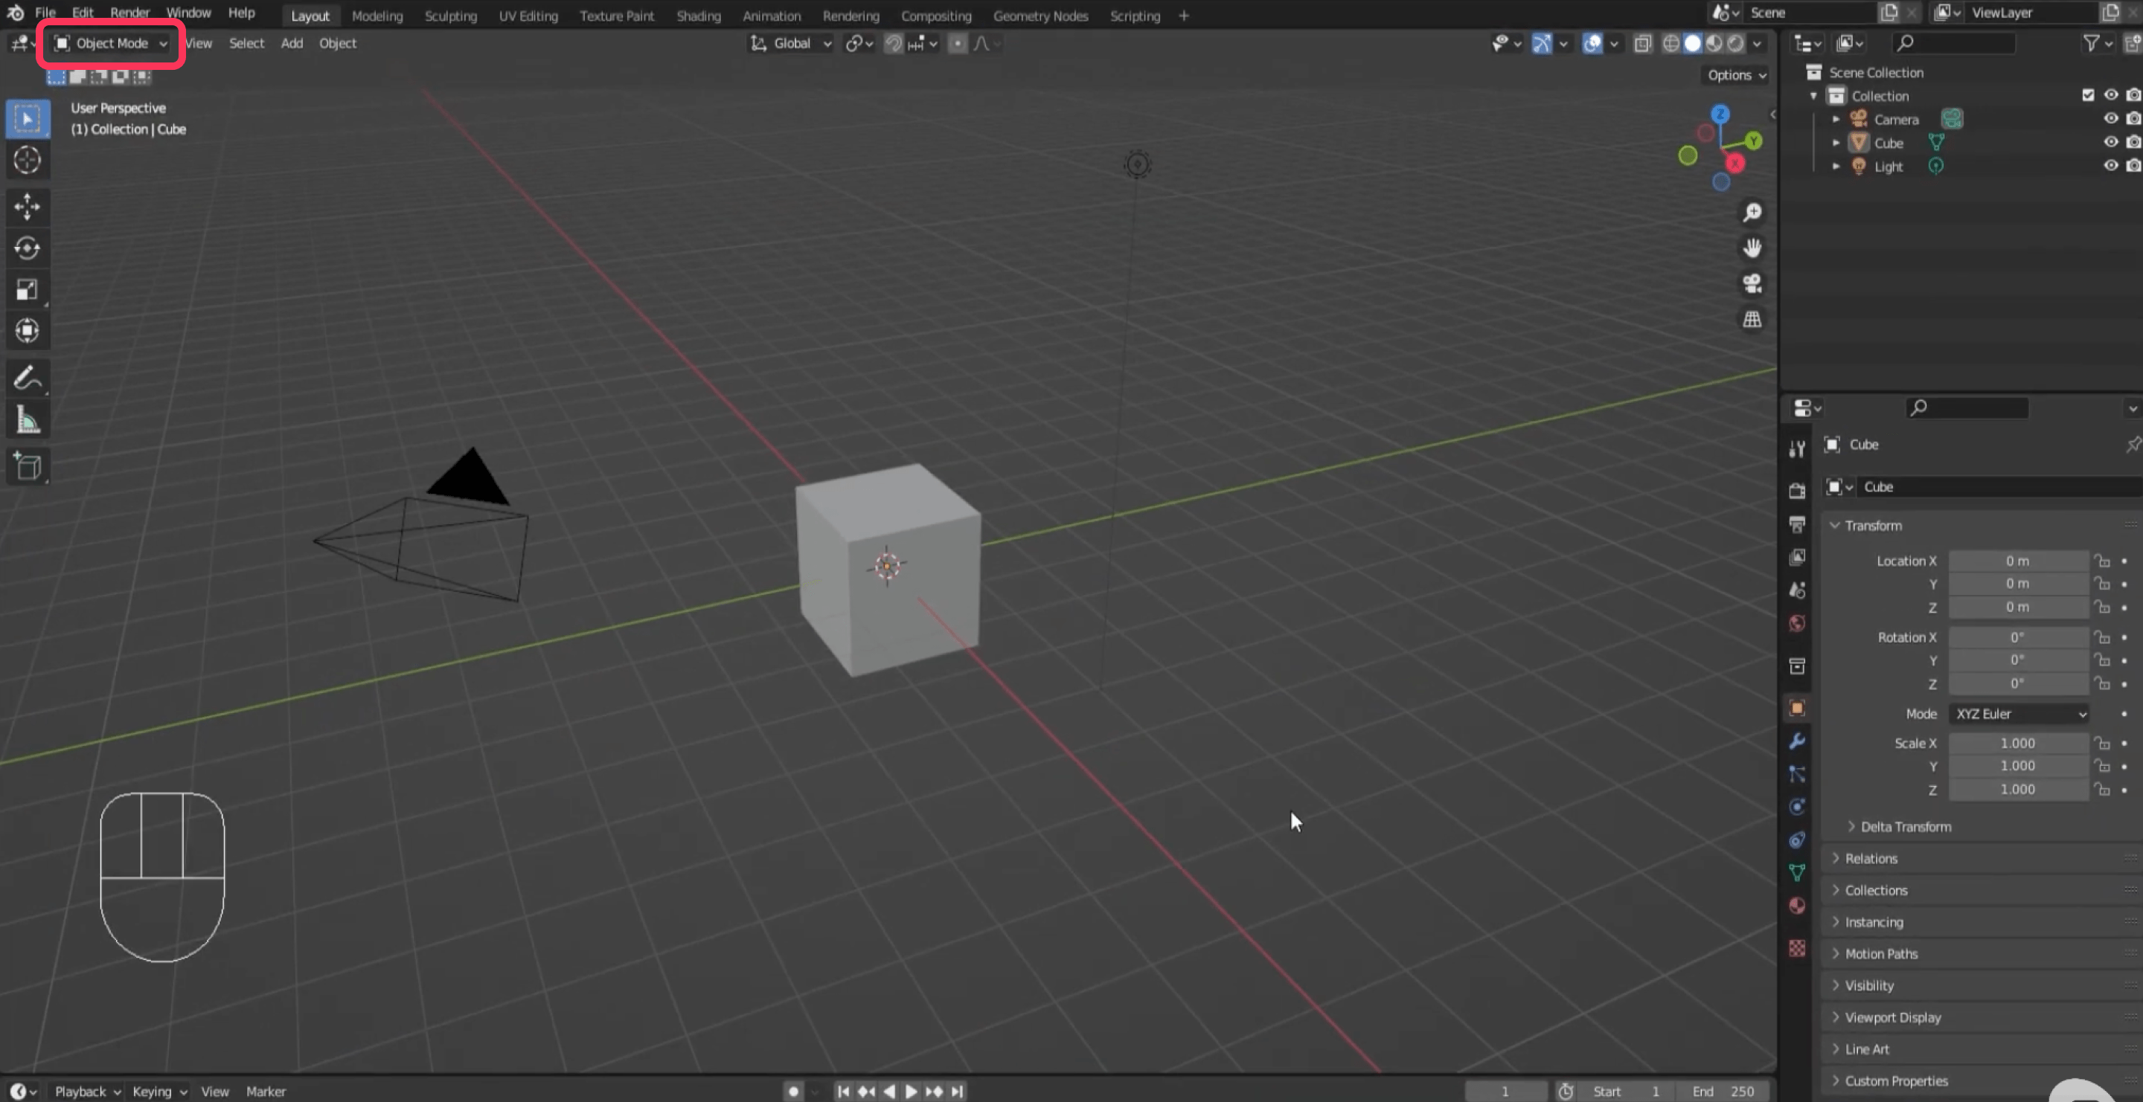Viewport: 2143px width, 1102px height.
Task: Click the Scale X value slider
Action: 2018,743
